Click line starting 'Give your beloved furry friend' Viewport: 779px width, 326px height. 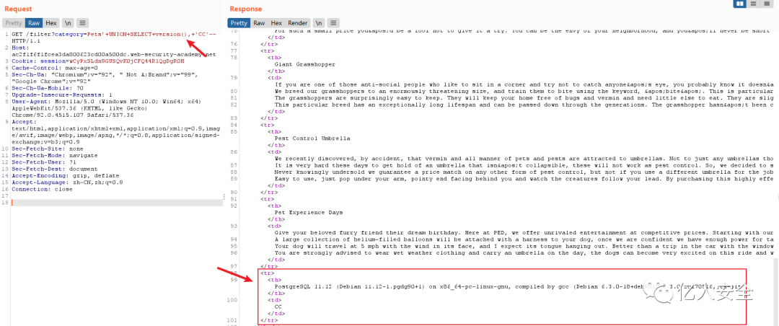pos(524,232)
